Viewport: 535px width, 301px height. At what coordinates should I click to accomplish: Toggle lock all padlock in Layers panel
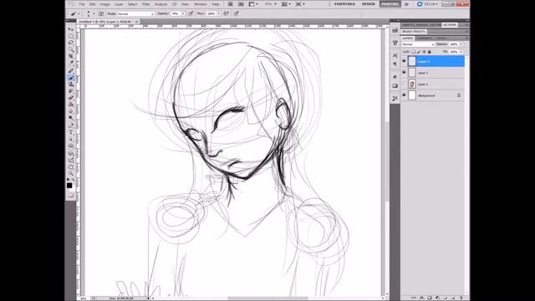coord(430,52)
